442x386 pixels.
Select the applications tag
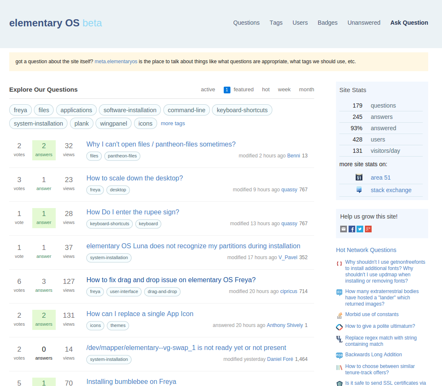click(76, 110)
